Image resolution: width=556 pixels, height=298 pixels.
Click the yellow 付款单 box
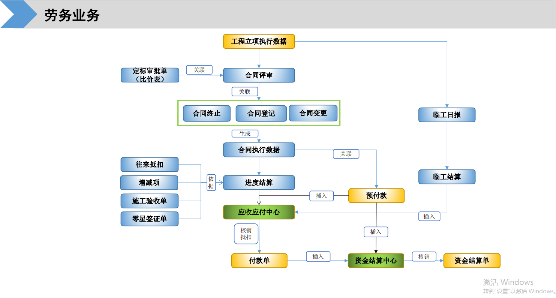click(259, 261)
